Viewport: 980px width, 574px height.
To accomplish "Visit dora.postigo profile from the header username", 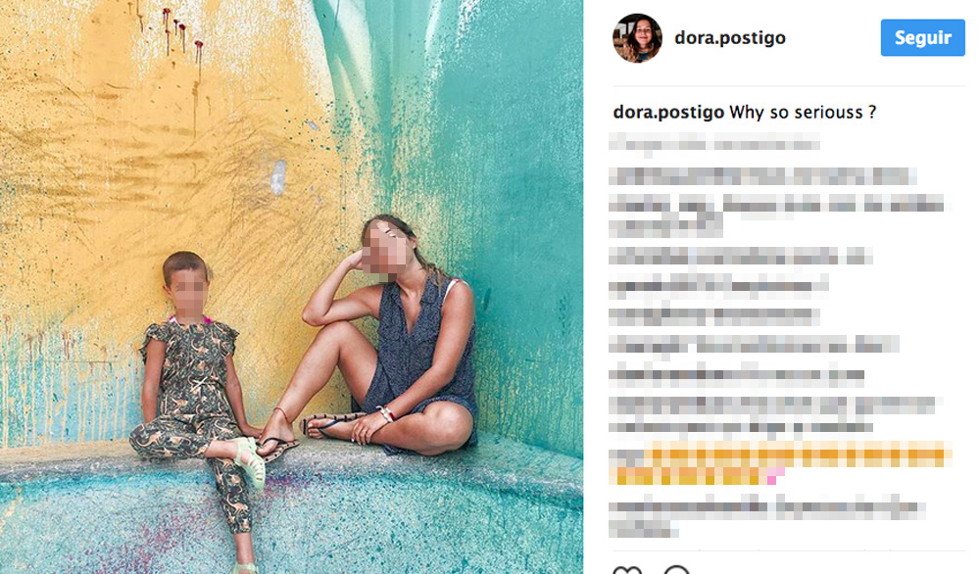I will 730,37.
